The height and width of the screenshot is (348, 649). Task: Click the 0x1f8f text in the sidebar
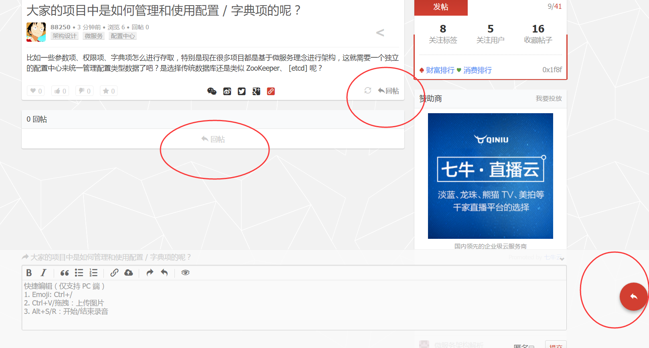point(552,70)
